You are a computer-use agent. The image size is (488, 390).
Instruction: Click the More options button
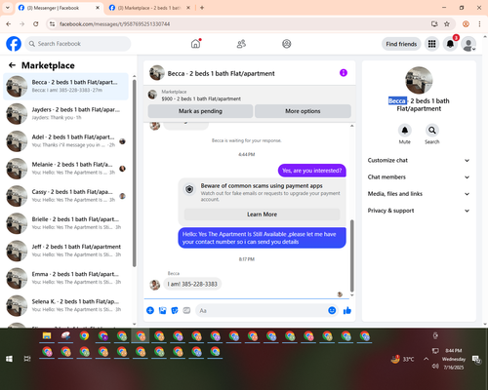pos(303,111)
